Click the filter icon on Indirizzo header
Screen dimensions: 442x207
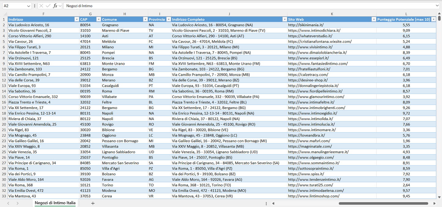pos(76,19)
